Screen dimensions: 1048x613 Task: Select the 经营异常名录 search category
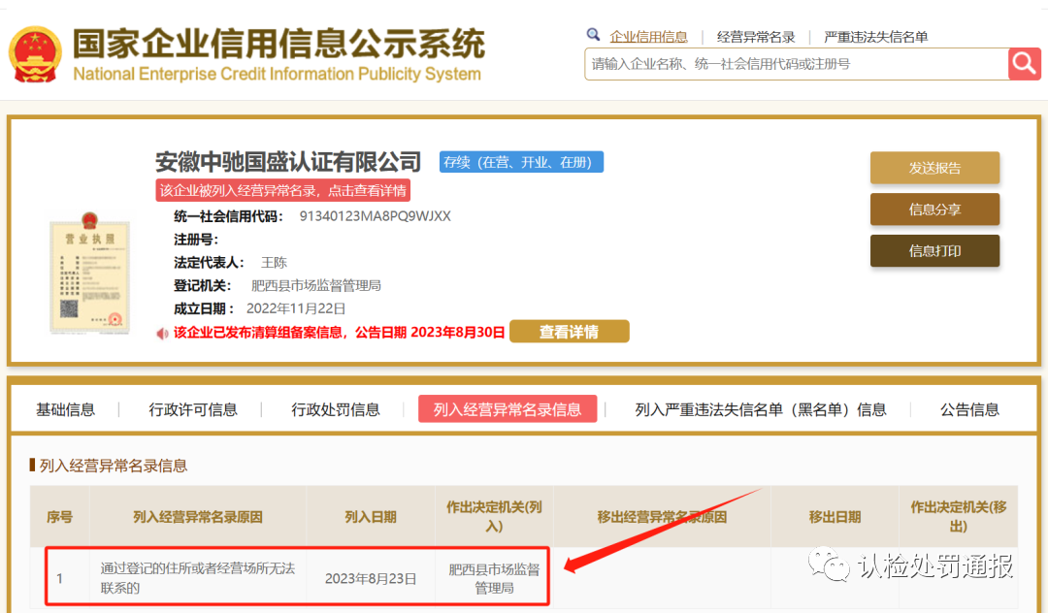(x=756, y=37)
